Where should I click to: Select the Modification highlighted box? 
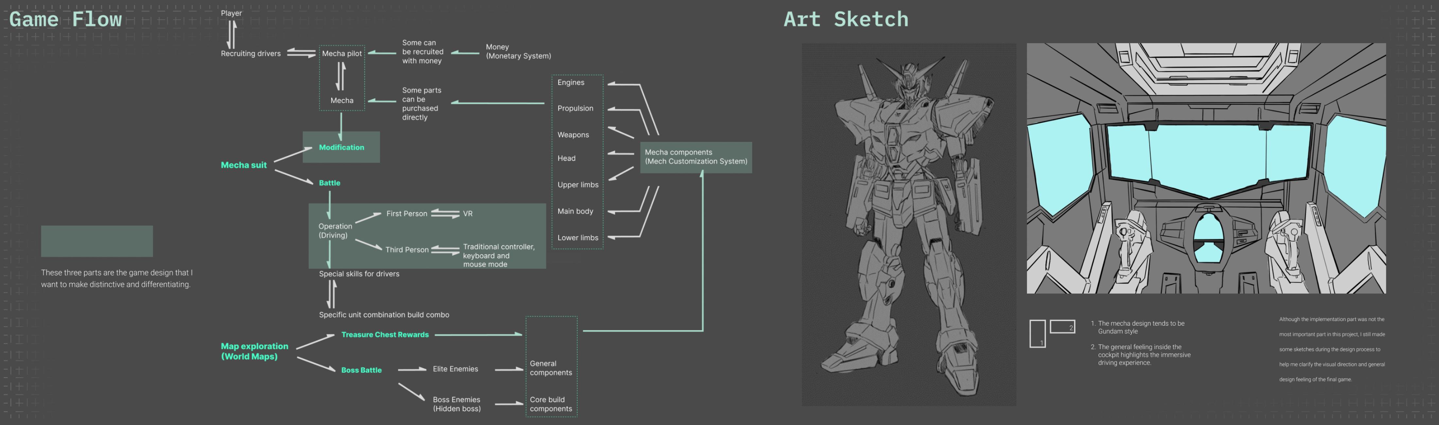pos(341,147)
